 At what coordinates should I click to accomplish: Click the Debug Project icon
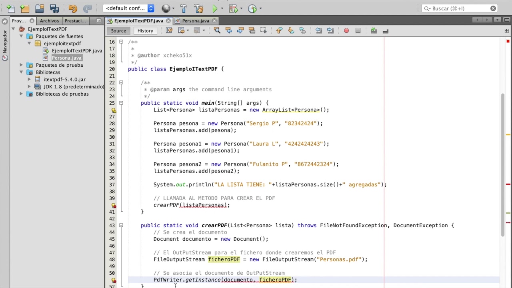tap(233, 8)
